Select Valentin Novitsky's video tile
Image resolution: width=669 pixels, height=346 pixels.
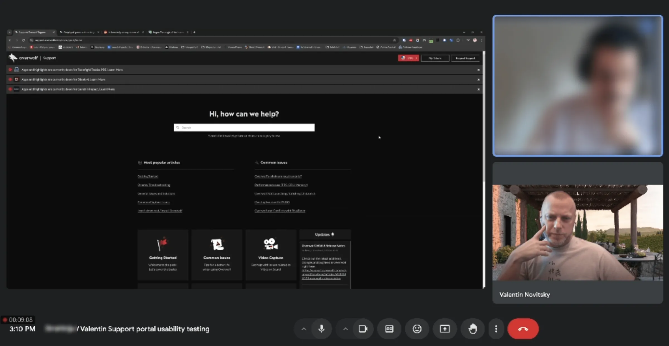pos(578,233)
